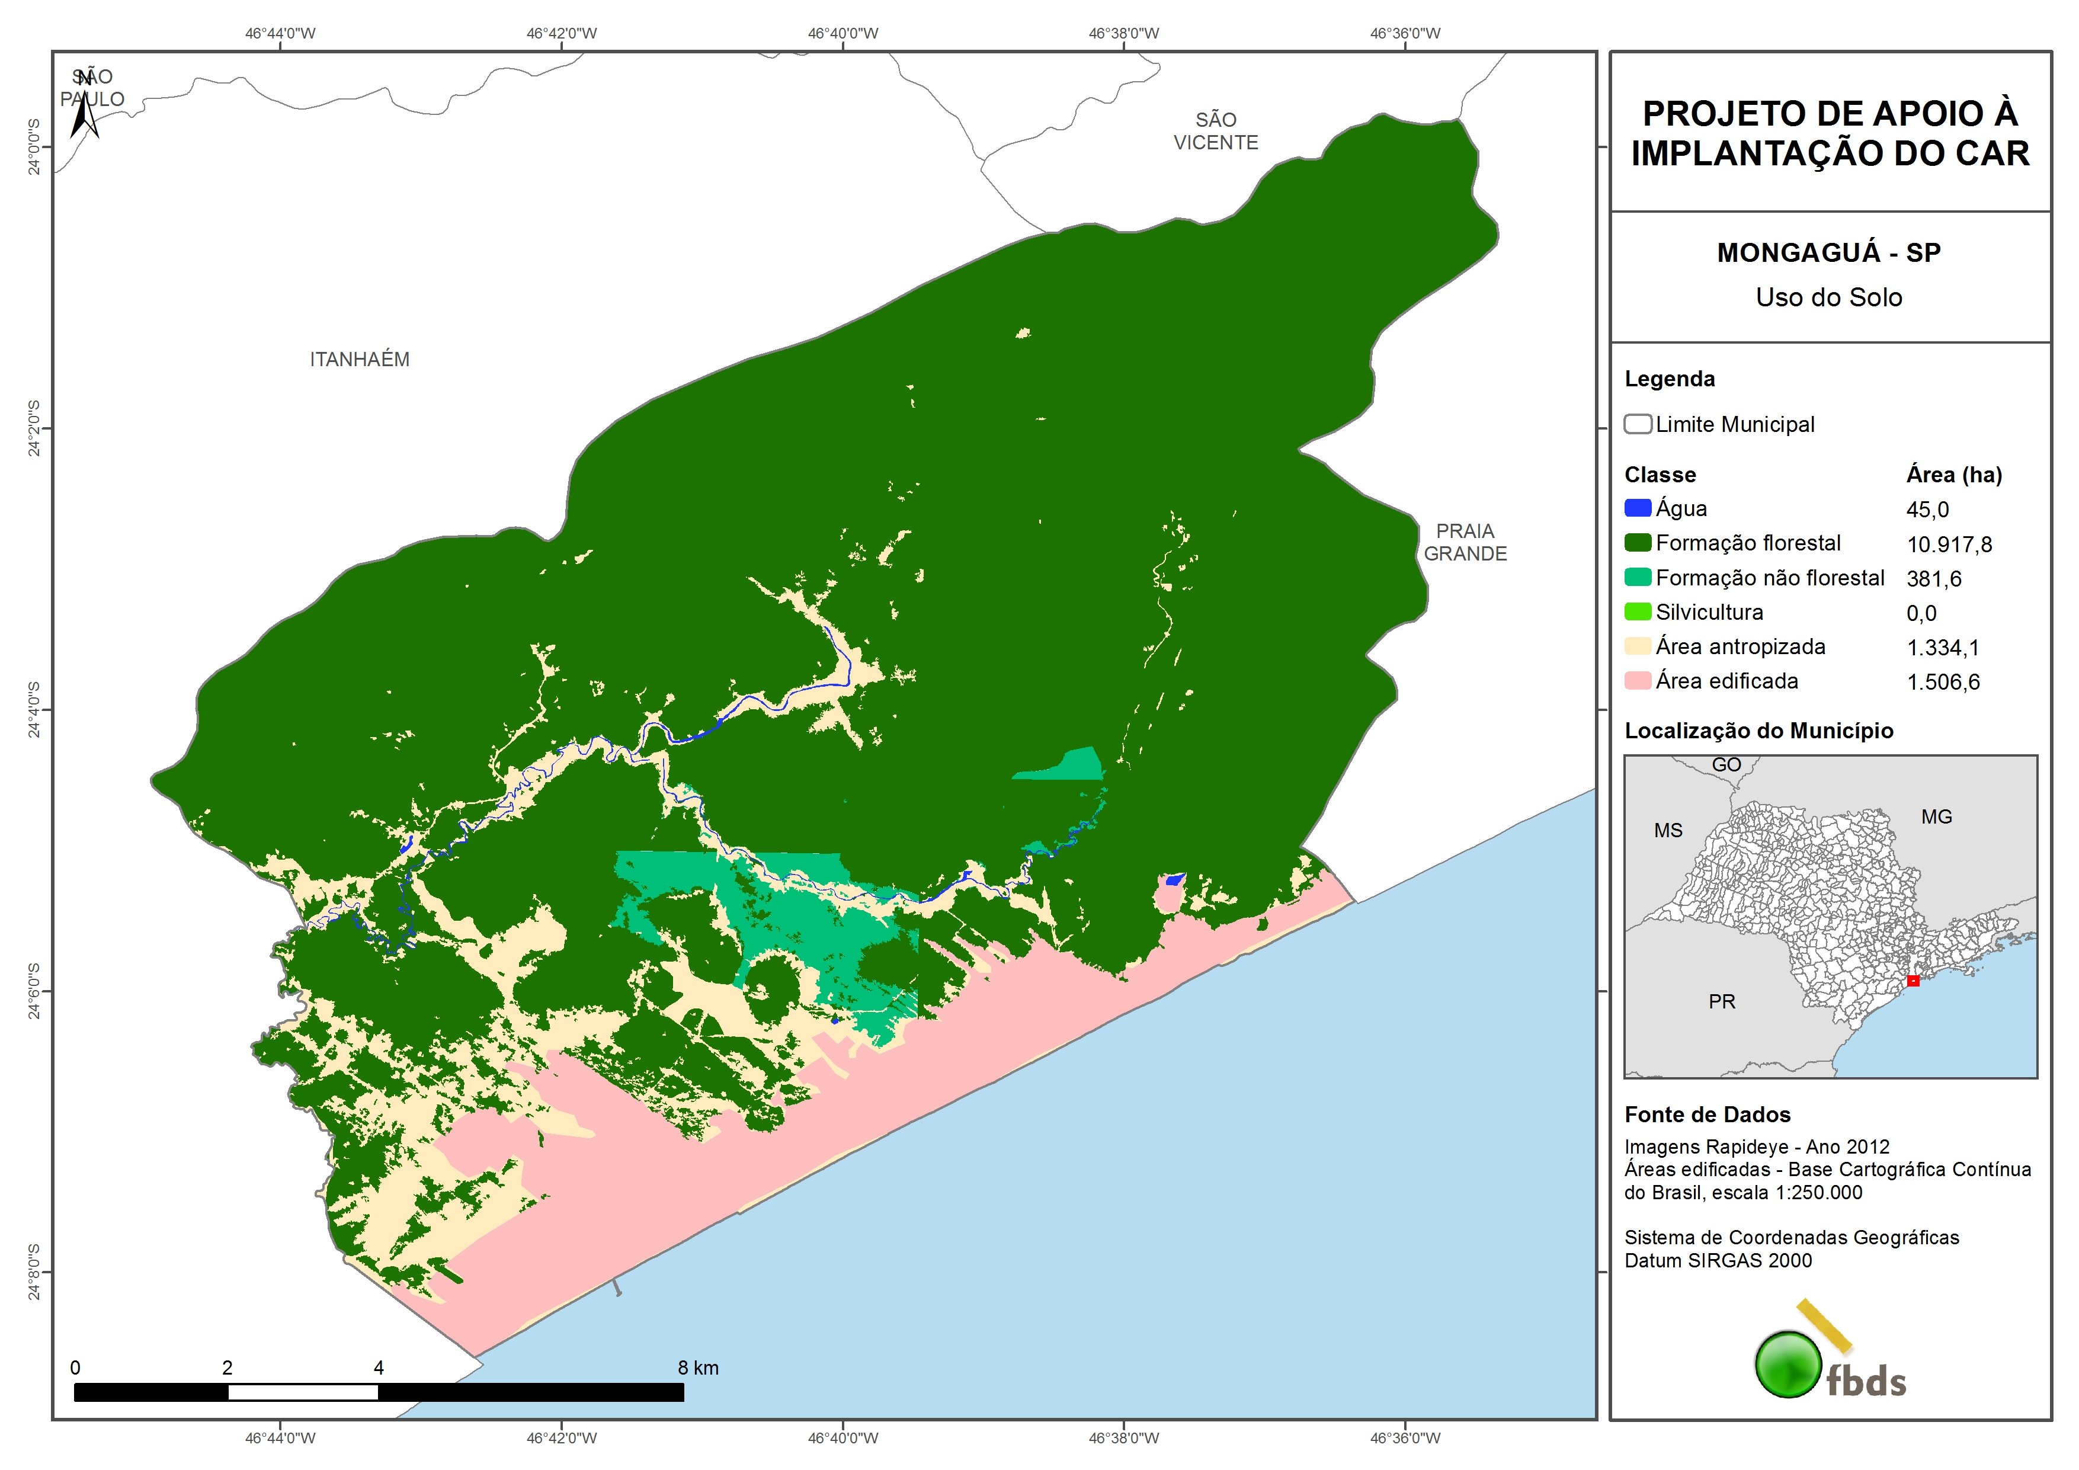This screenshot has height=1470, width=2079.
Task: Click the Área edificada pink swatch
Action: click(x=1637, y=680)
